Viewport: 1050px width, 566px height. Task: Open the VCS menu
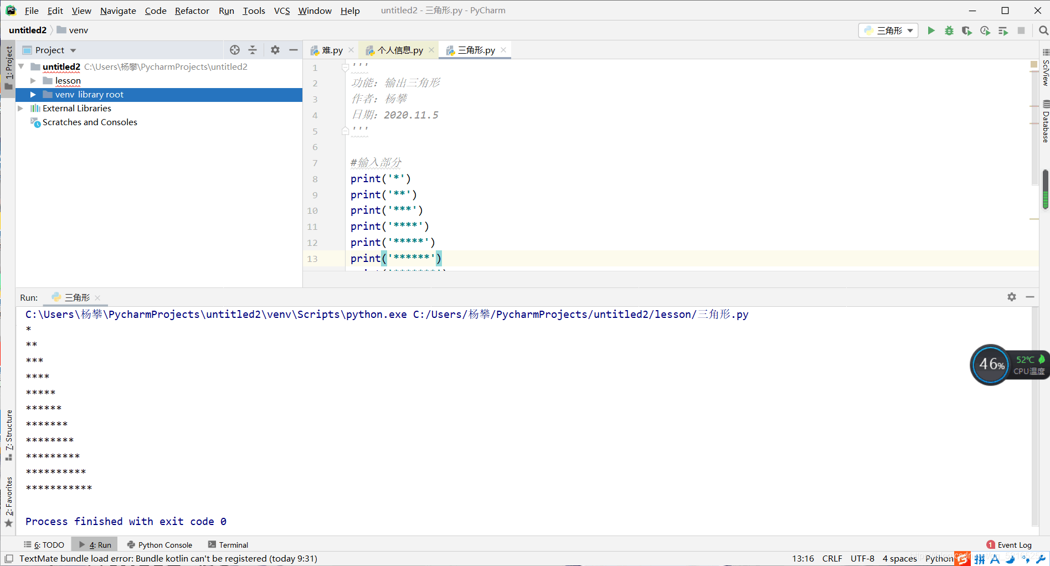point(282,11)
